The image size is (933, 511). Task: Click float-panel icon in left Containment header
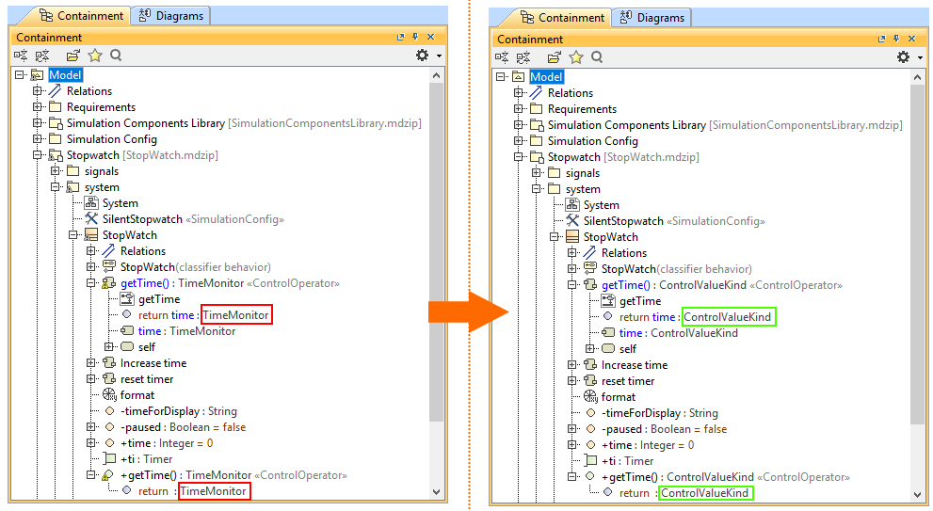400,37
